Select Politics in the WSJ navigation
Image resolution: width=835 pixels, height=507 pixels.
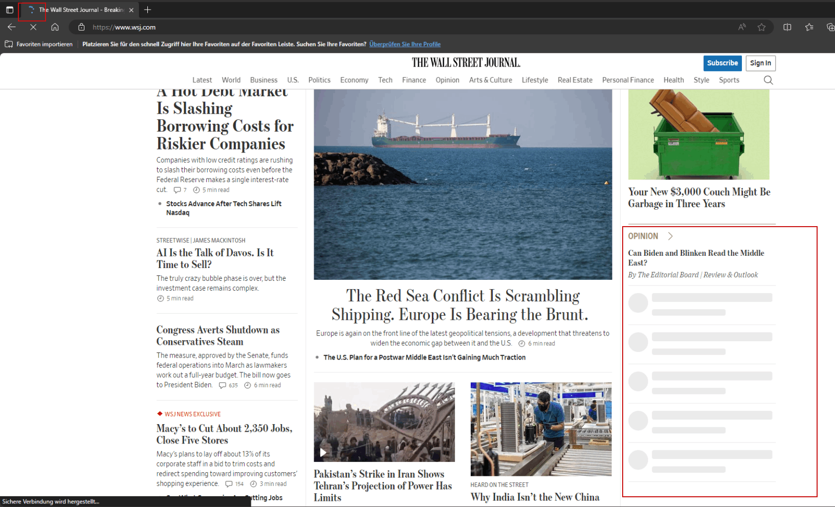319,80
